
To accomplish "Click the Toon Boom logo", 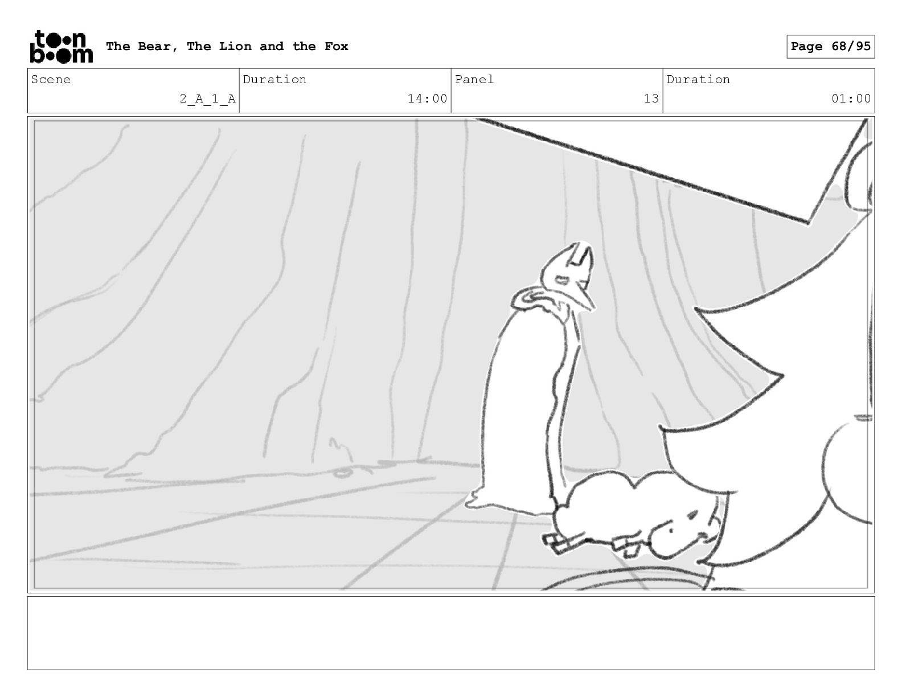I will [61, 47].
